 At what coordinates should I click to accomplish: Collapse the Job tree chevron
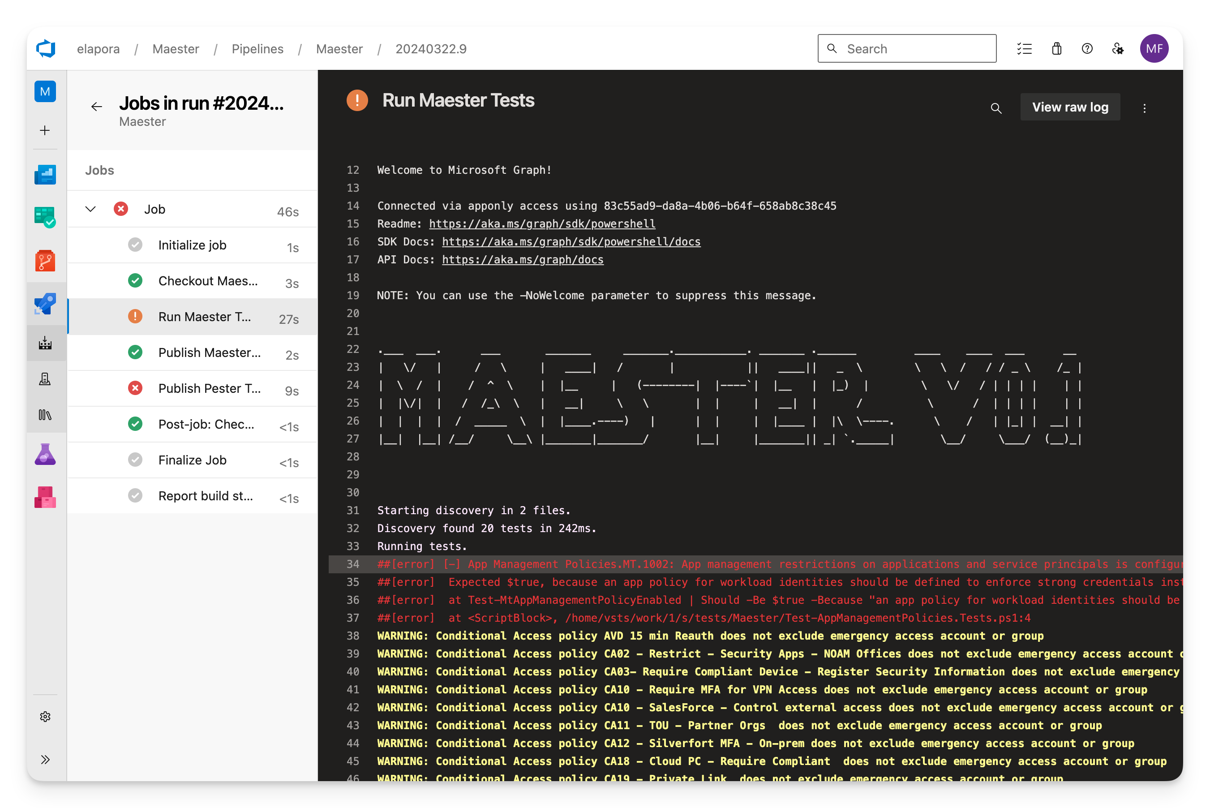(90, 209)
